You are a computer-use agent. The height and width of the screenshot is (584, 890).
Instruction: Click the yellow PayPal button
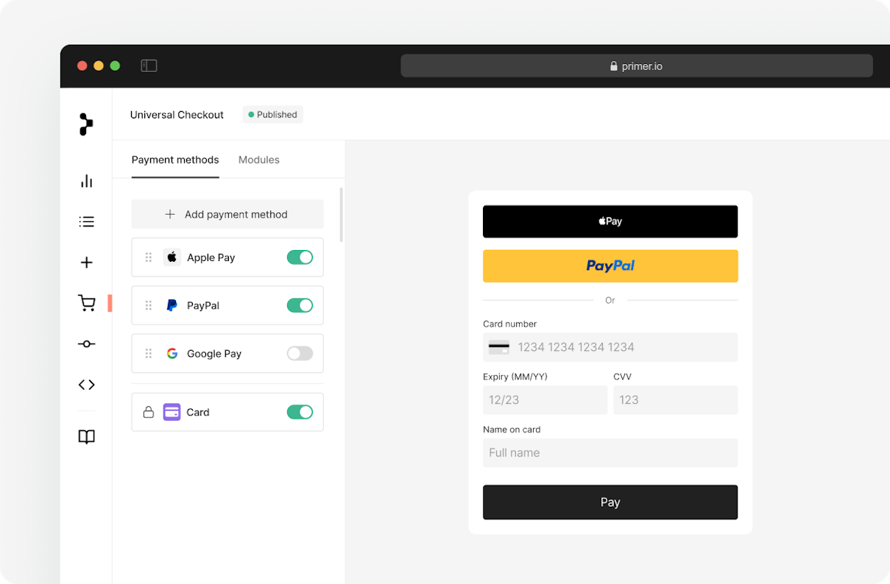pyautogui.click(x=610, y=266)
